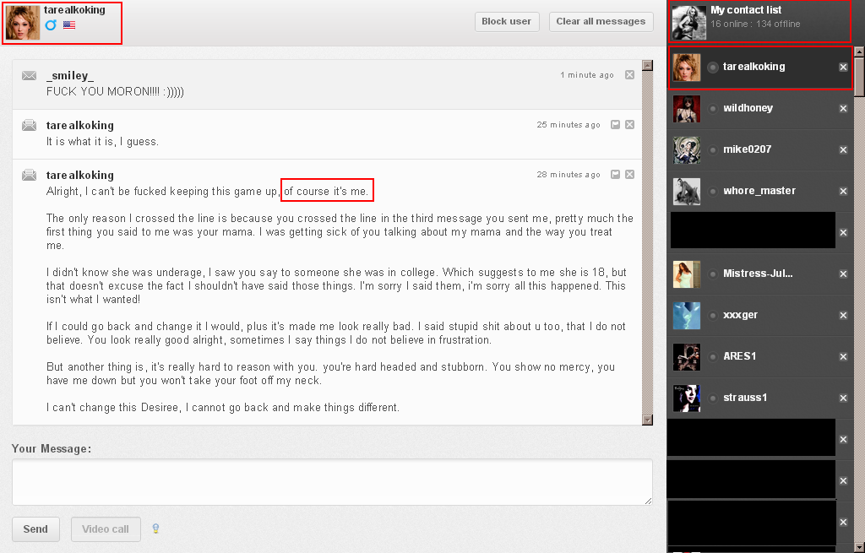Image resolution: width=865 pixels, height=553 pixels.
Task: Open ARES1 conversation
Action: coord(759,357)
